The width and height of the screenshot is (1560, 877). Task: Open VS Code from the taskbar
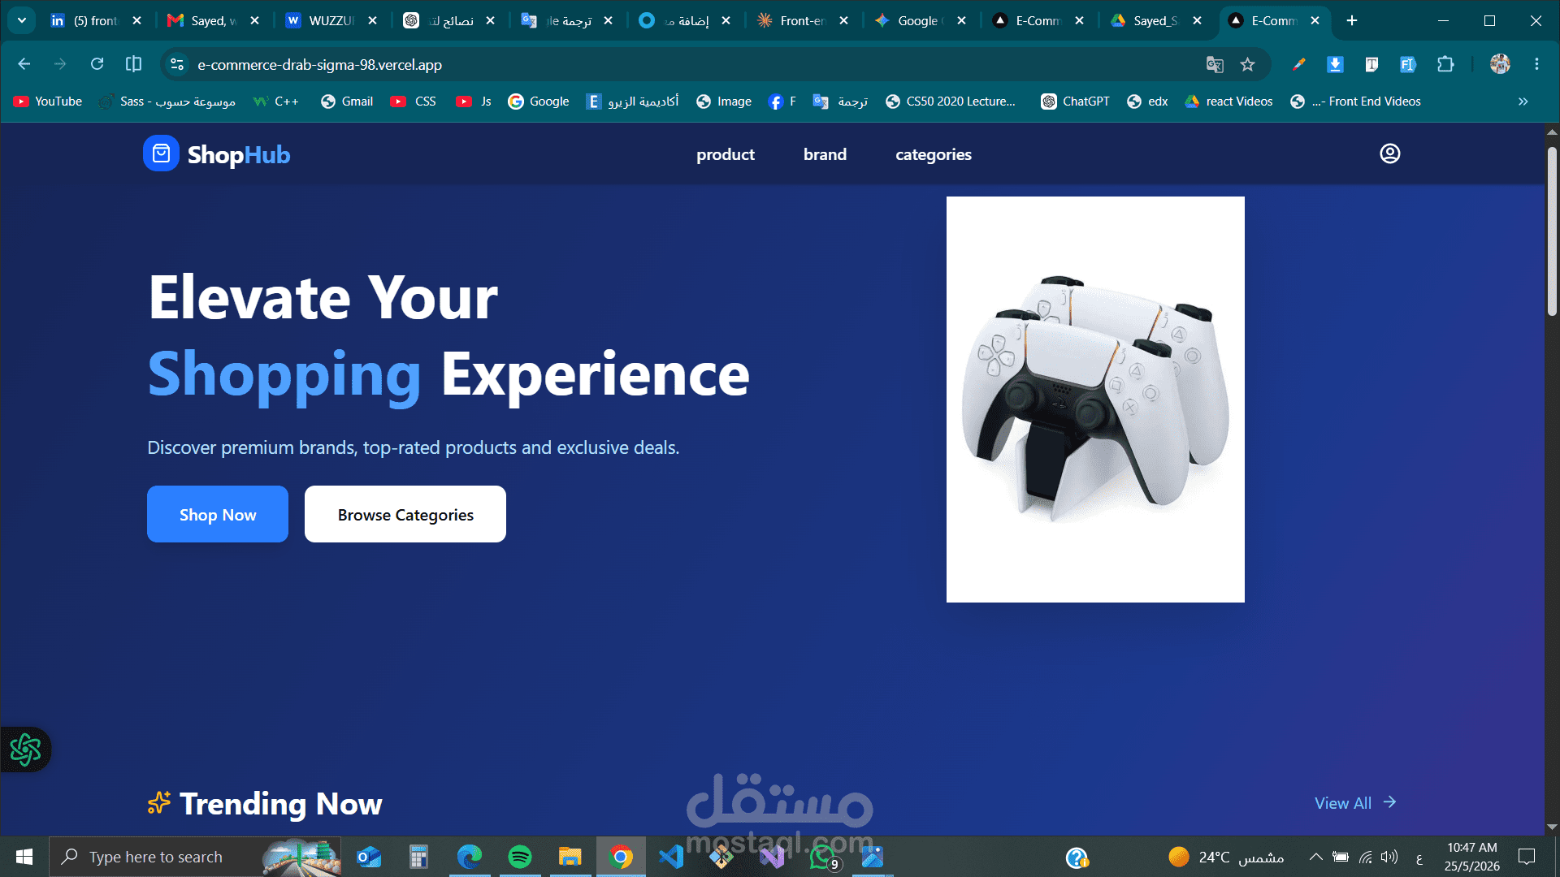click(x=671, y=857)
